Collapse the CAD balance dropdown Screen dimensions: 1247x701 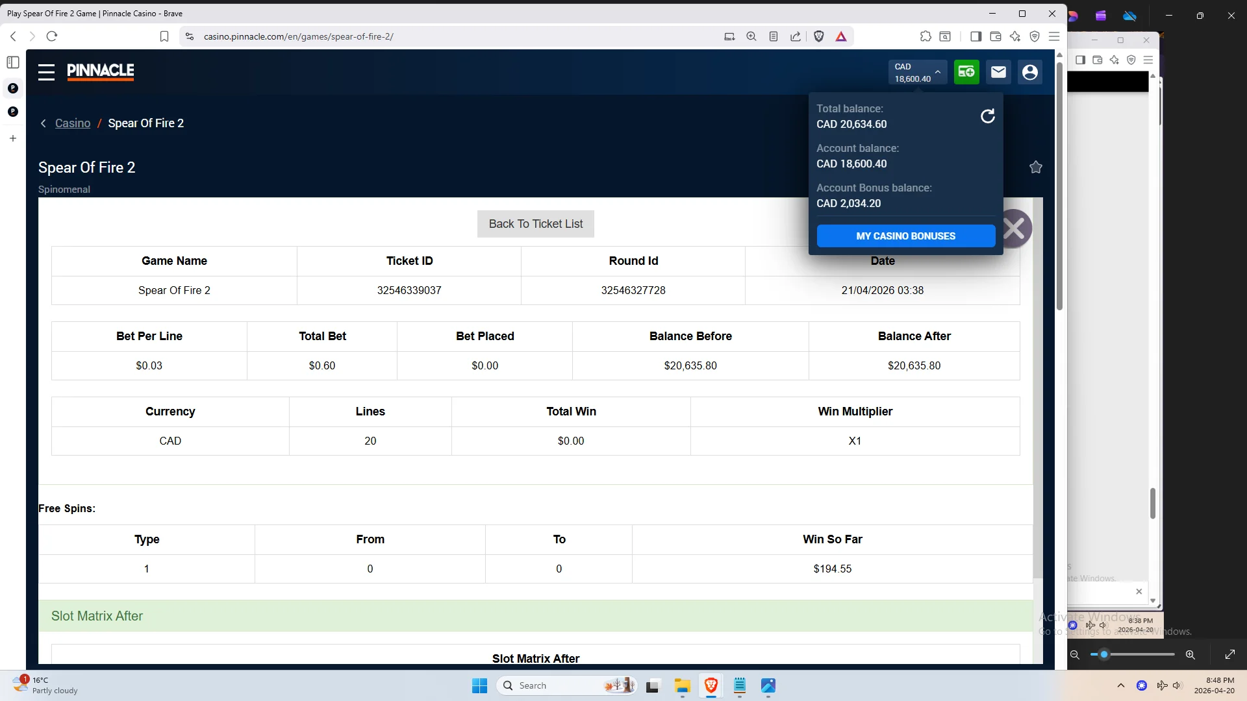click(918, 72)
